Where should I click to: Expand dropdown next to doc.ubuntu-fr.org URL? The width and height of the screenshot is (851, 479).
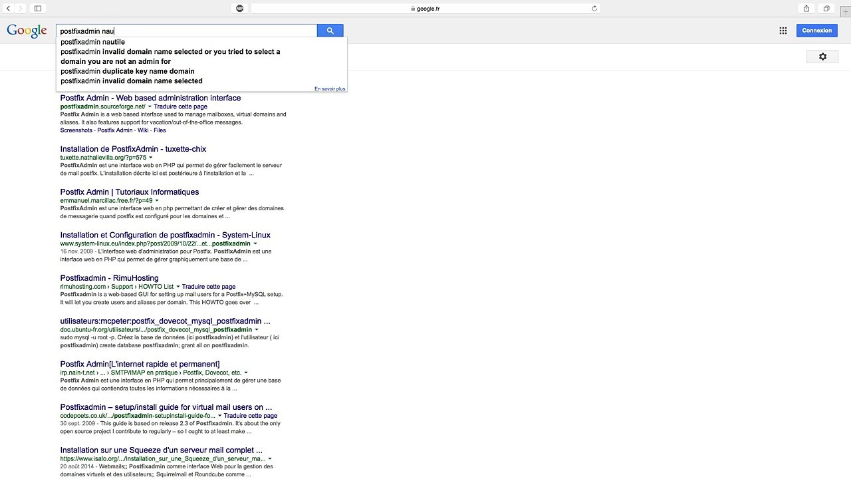[257, 329]
